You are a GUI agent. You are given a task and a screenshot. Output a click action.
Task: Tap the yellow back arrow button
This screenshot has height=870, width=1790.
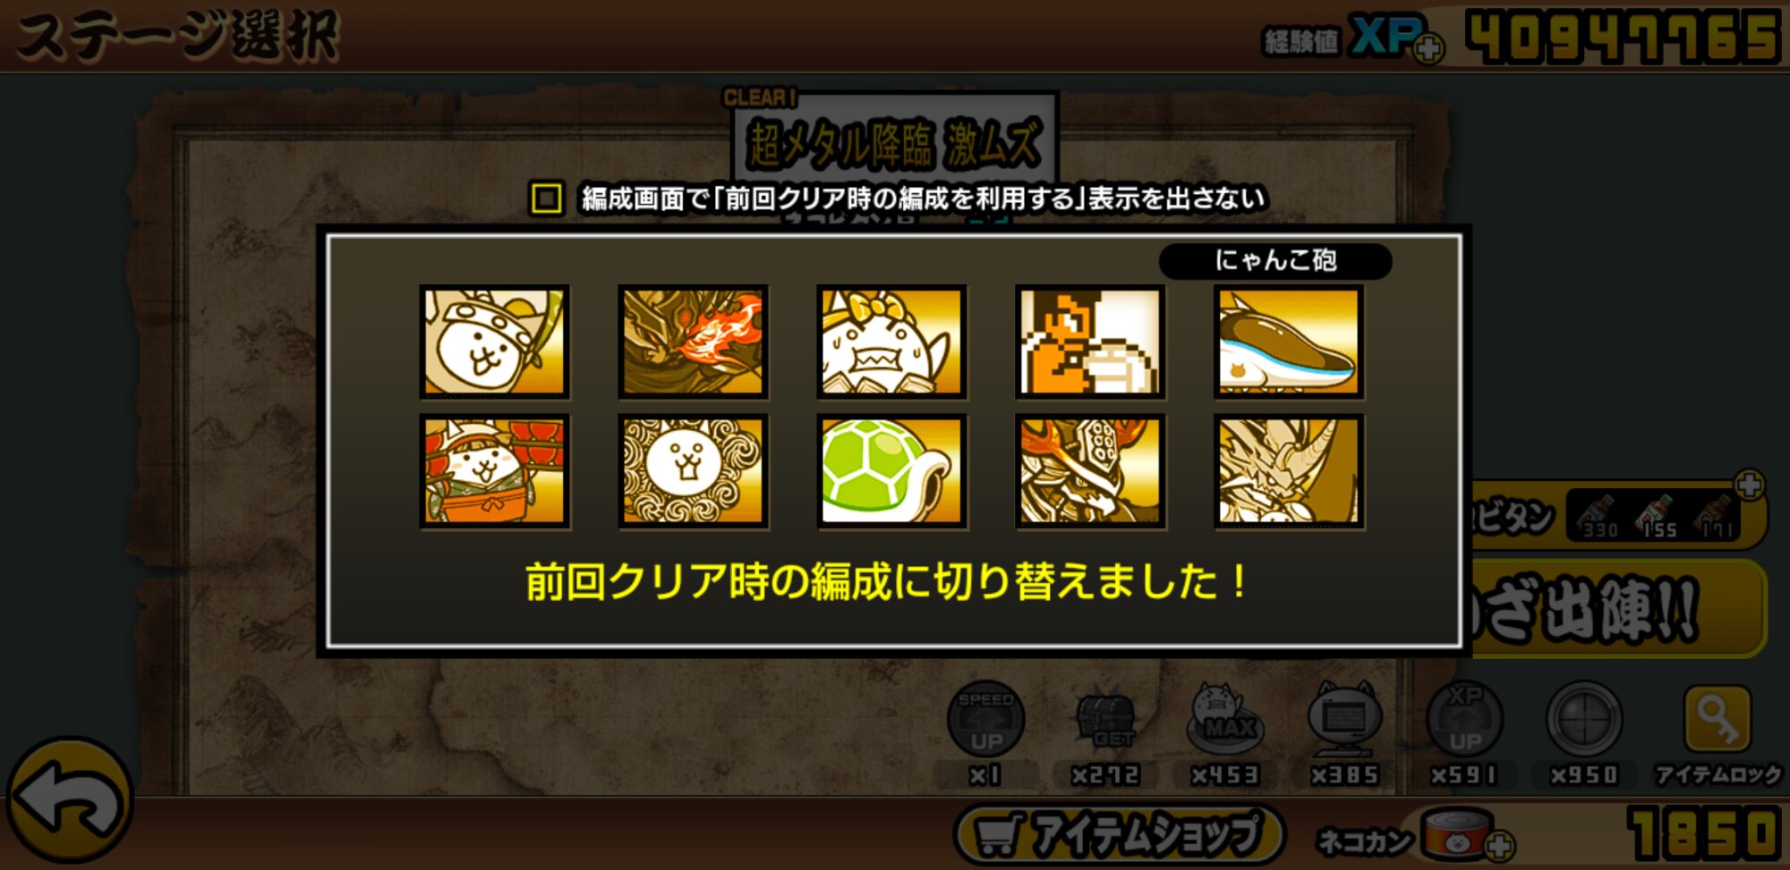(70, 800)
